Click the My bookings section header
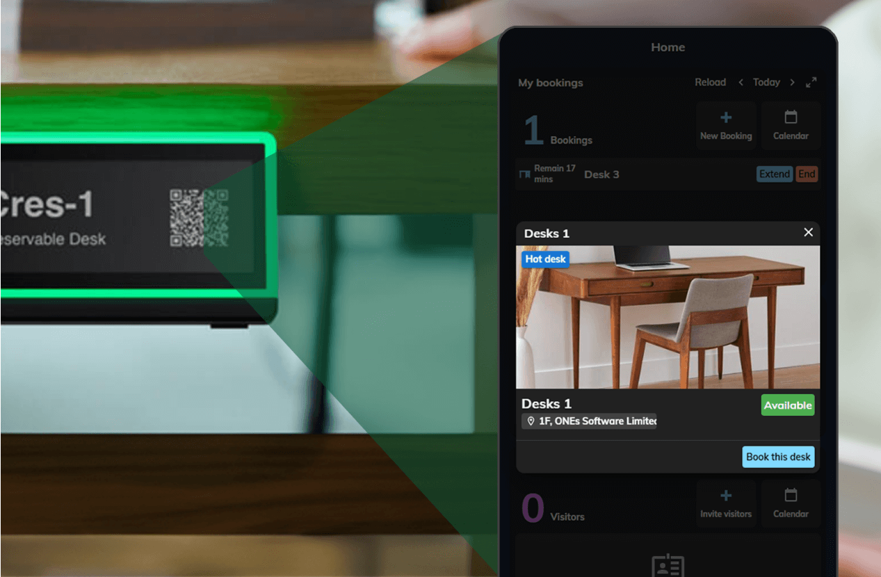881x577 pixels. pyautogui.click(x=550, y=82)
